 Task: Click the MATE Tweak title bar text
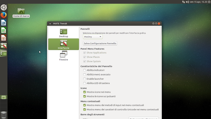point(60,23)
